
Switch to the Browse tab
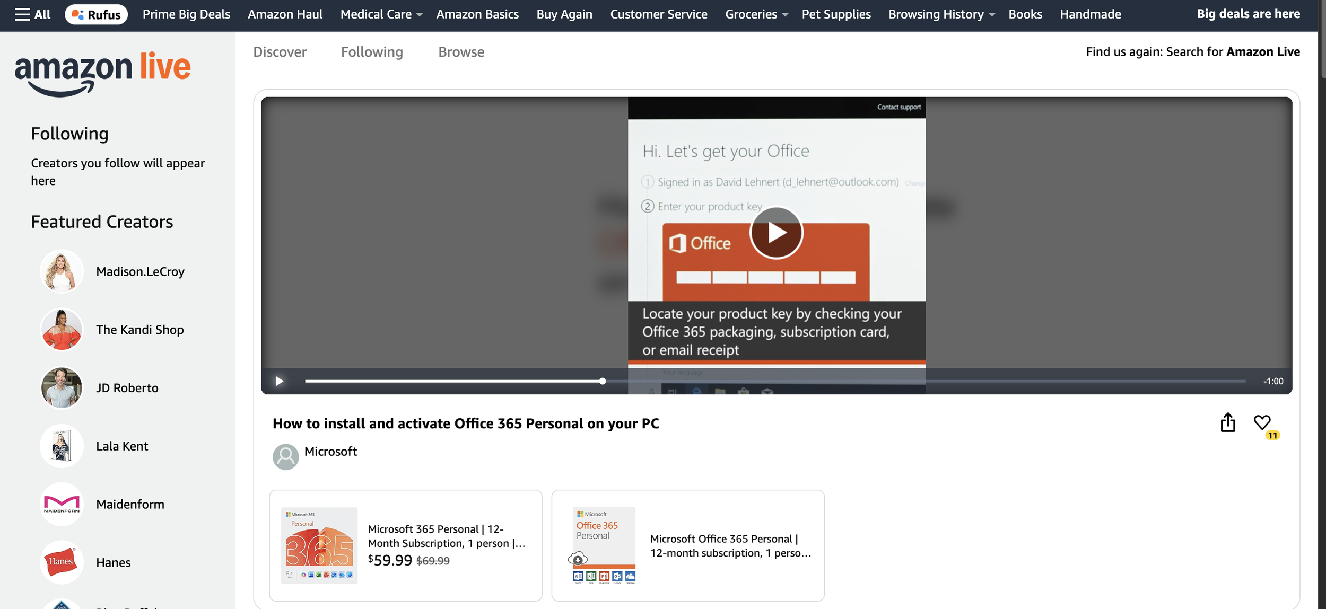[461, 52]
